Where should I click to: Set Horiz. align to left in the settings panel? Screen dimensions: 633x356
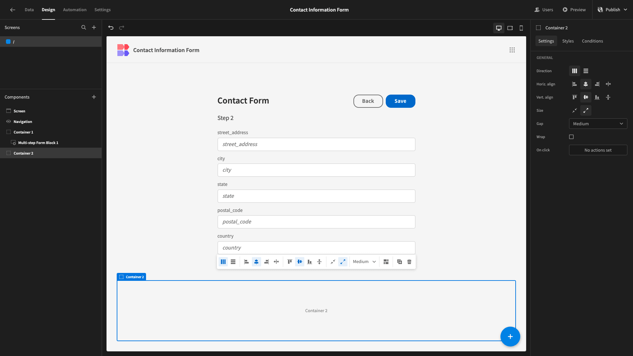click(575, 84)
